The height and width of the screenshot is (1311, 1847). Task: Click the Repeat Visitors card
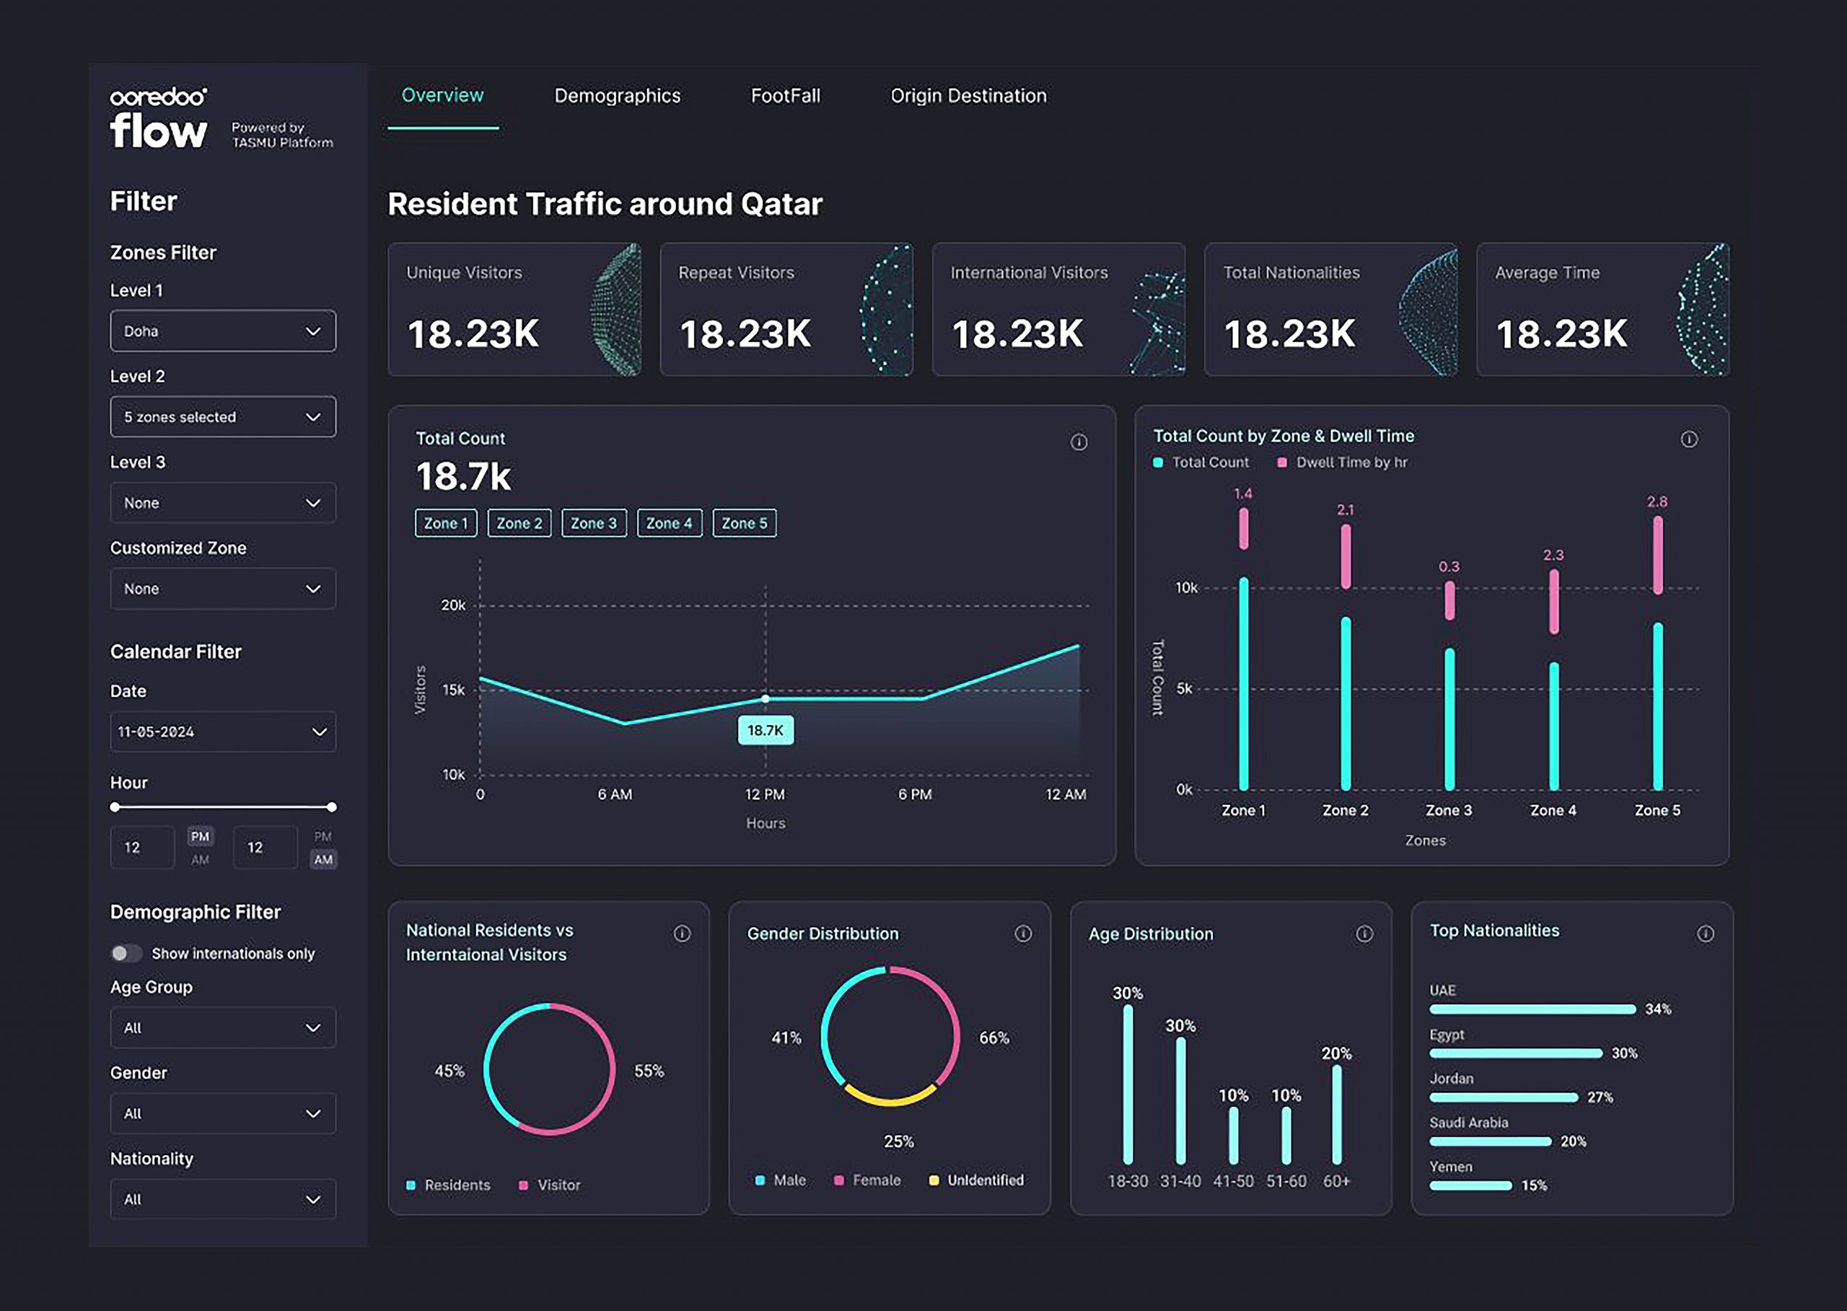click(x=786, y=310)
